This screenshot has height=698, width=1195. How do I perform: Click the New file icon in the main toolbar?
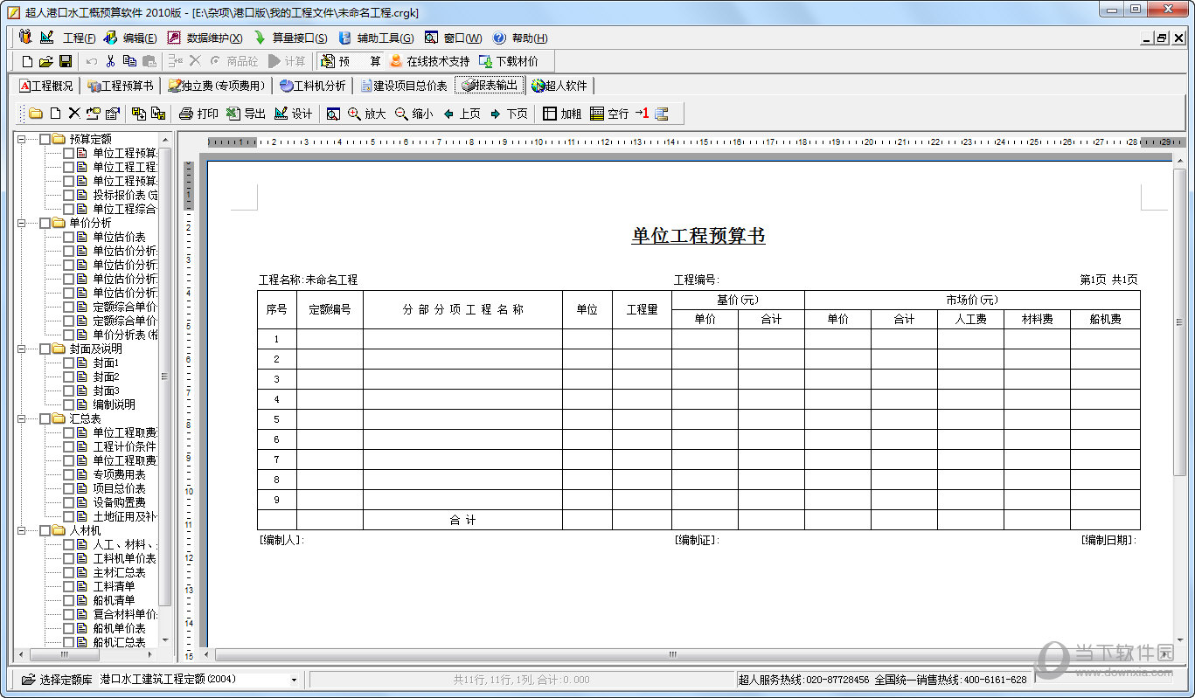tap(27, 61)
